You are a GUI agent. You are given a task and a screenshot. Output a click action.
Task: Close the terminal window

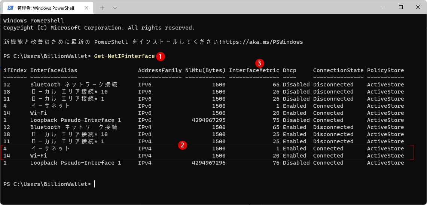pyautogui.click(x=418, y=7)
